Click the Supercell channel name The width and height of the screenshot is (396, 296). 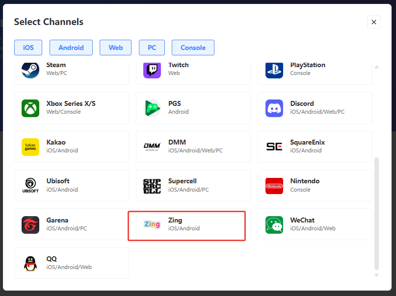183,181
